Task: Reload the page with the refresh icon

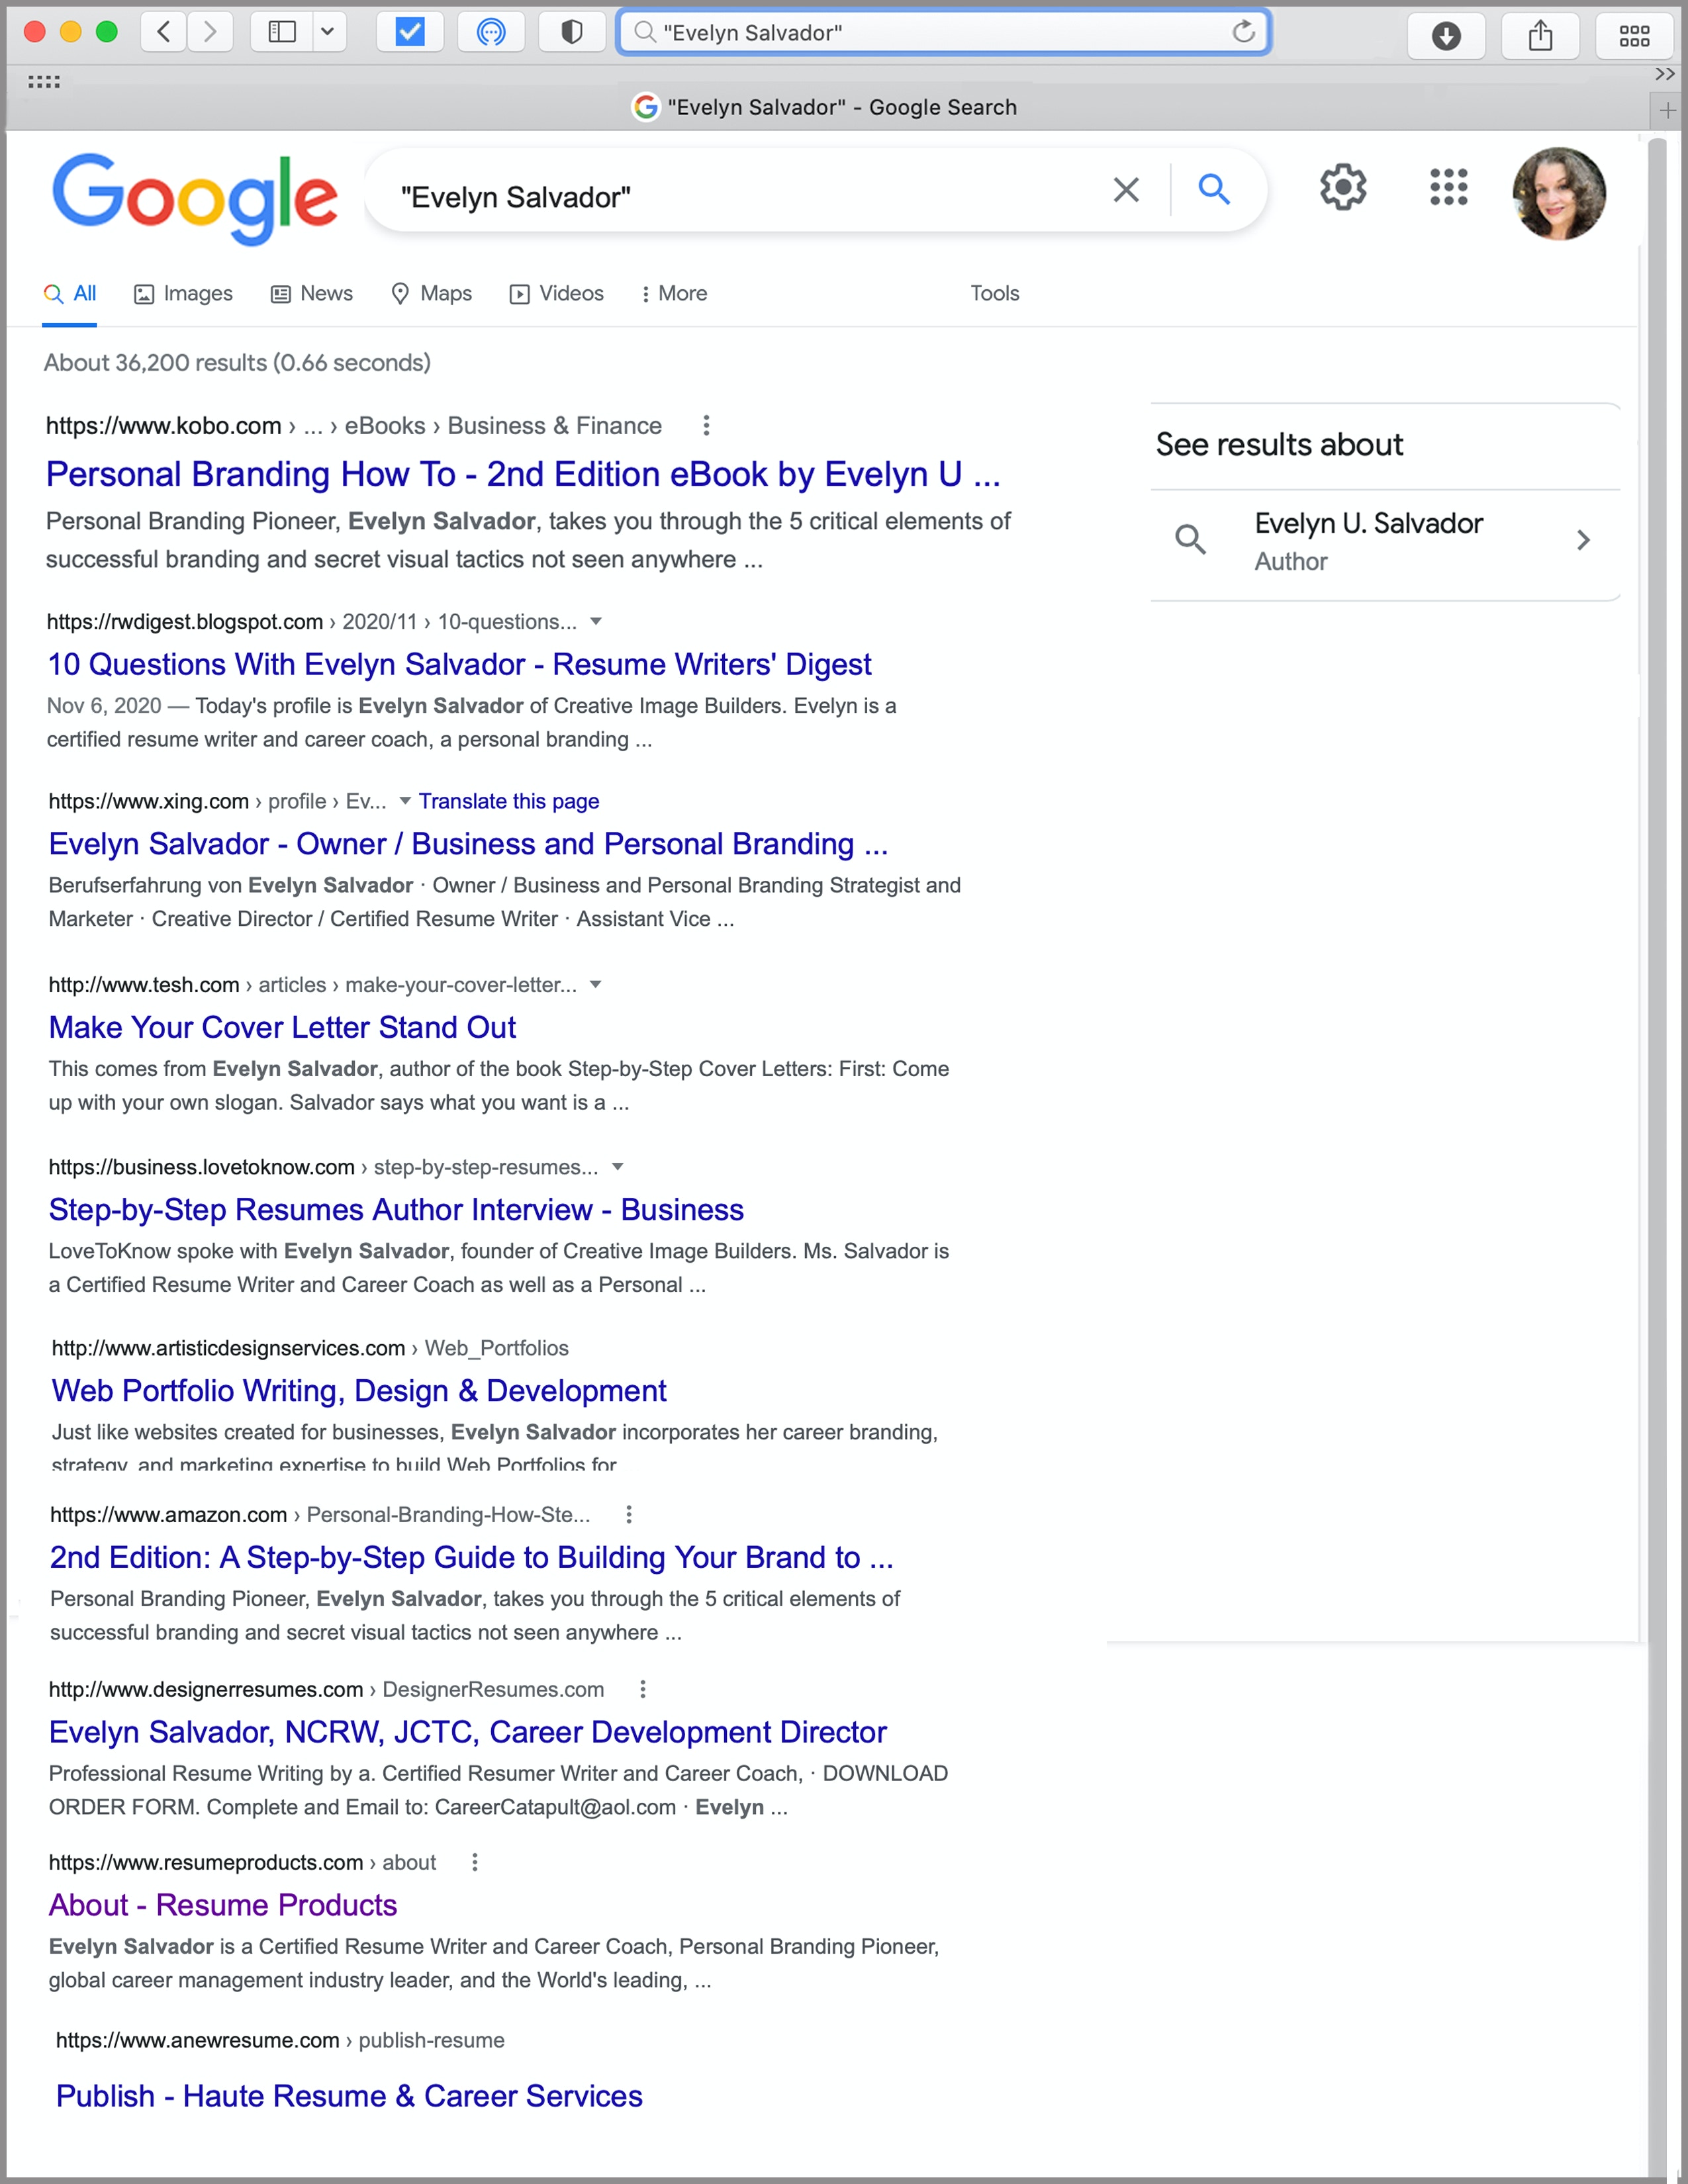Action: 1243,32
